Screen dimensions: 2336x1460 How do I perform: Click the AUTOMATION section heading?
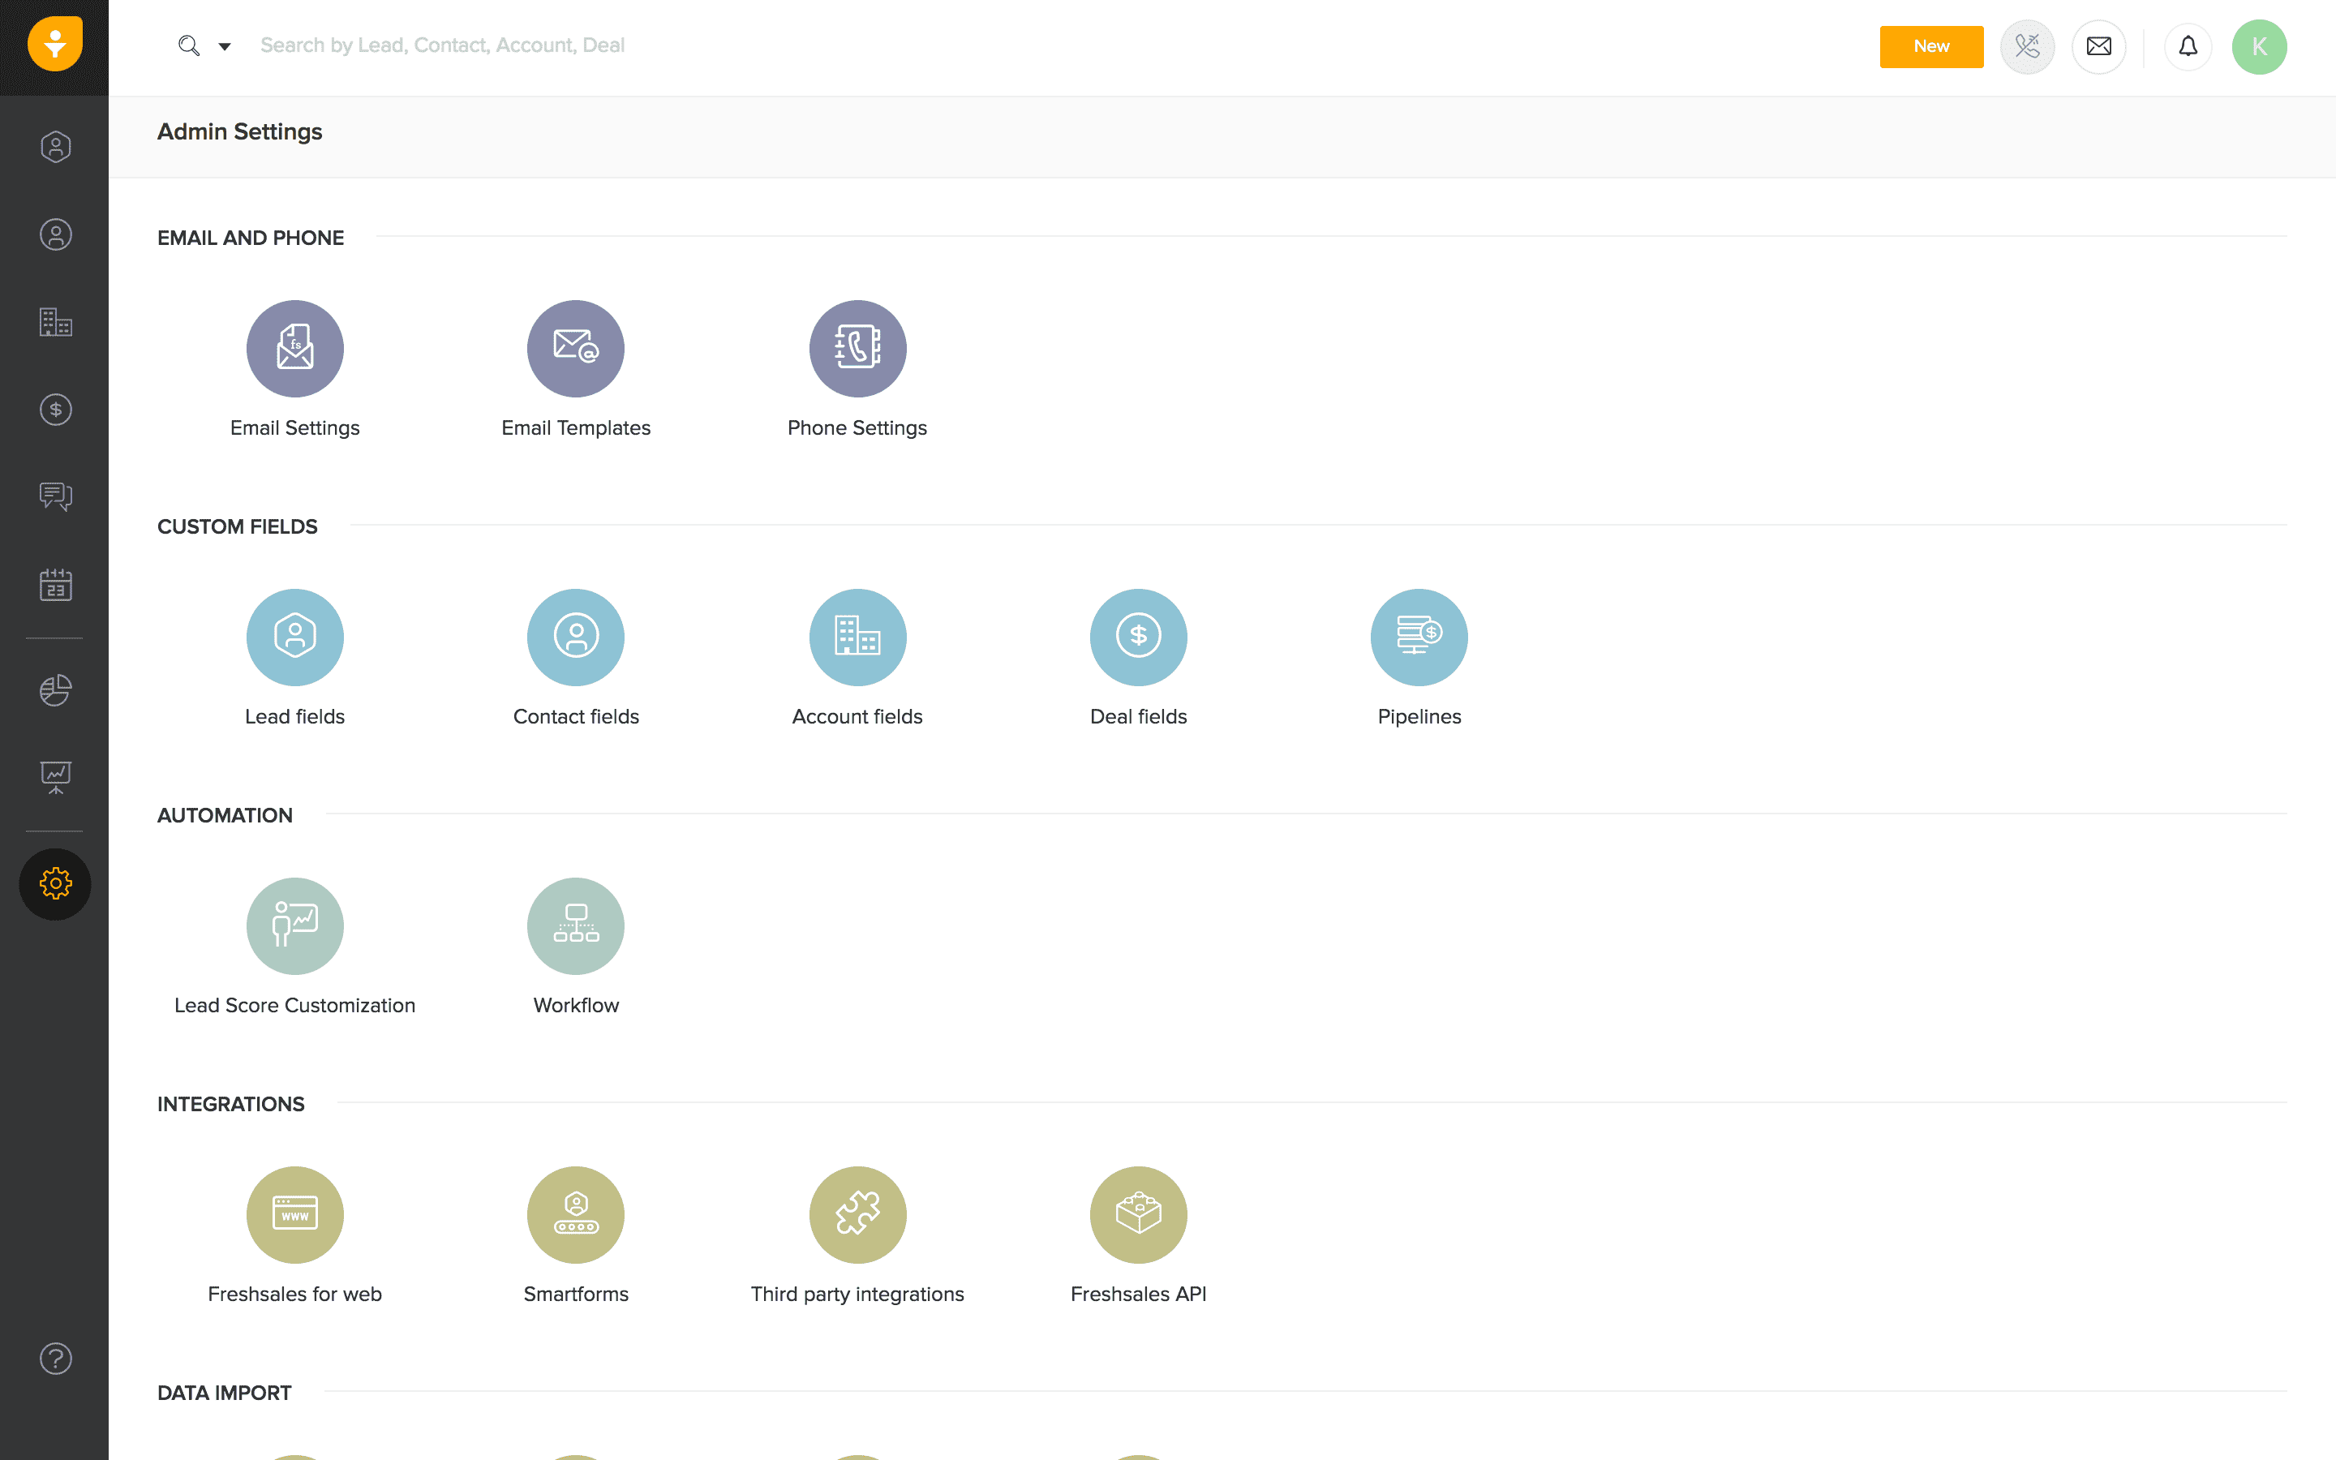click(x=224, y=815)
